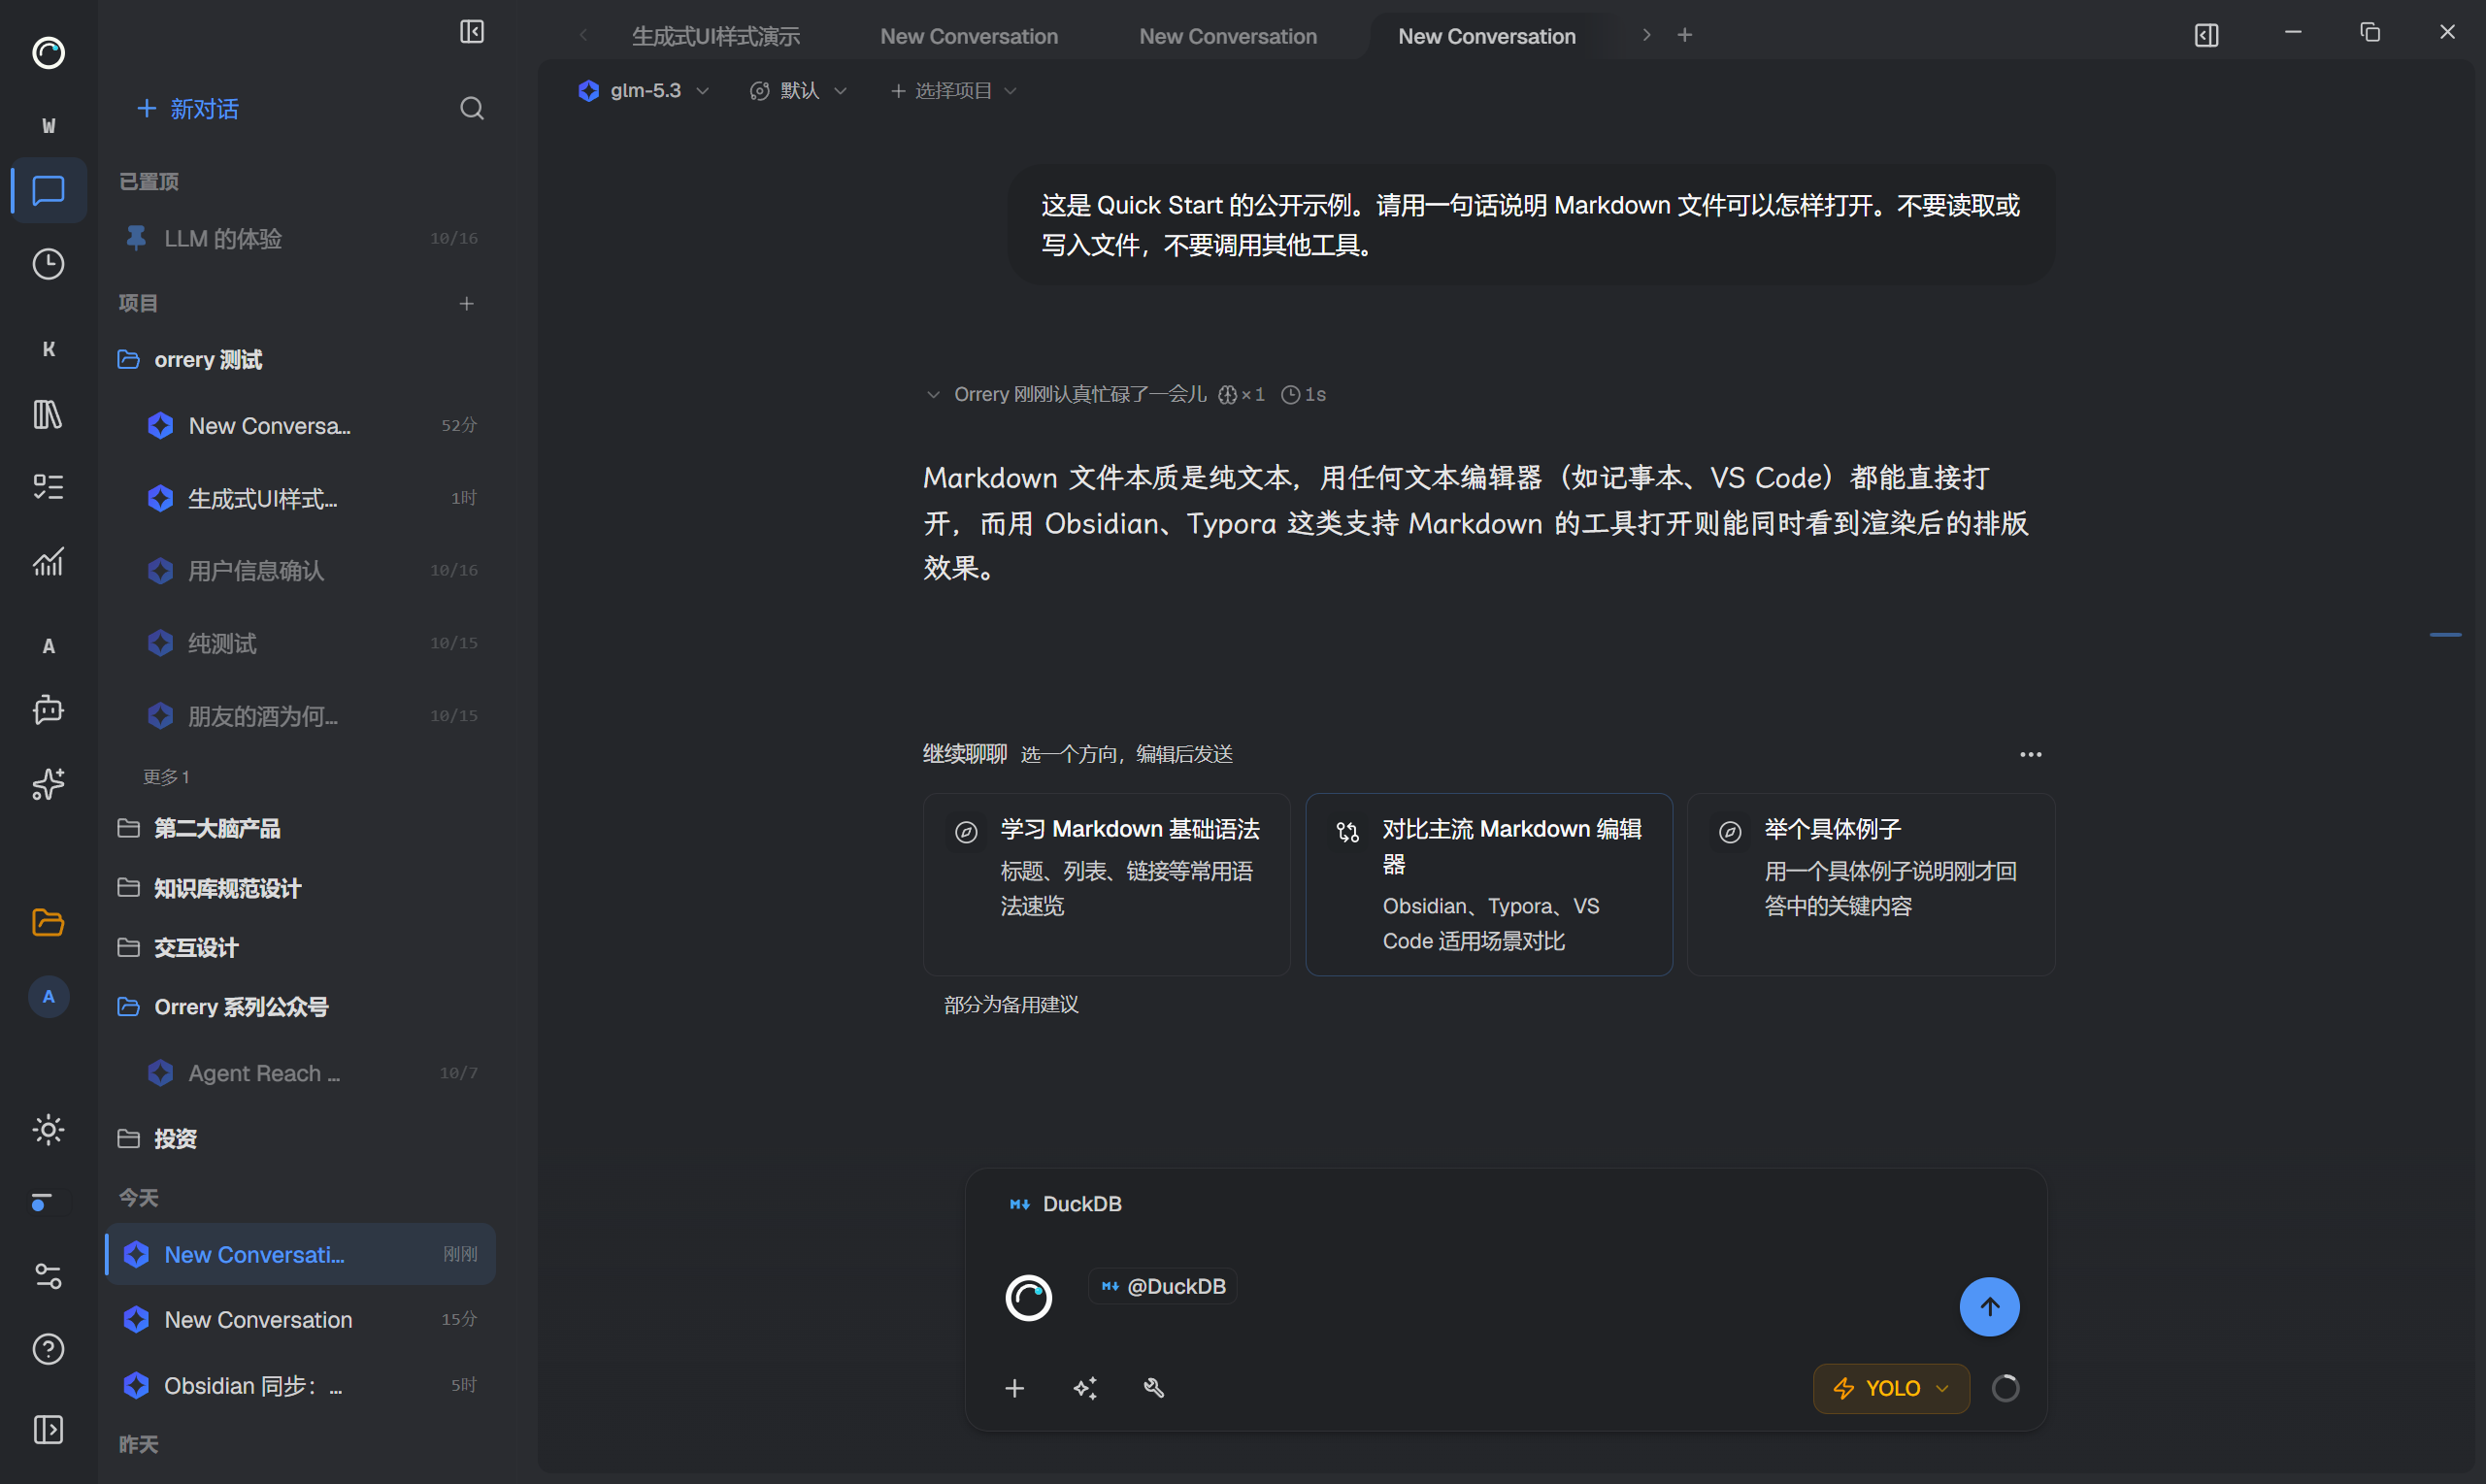Open the Obsidian 同步 conversation from today
Viewport: 2486px width, 1484px height.
[300, 1386]
